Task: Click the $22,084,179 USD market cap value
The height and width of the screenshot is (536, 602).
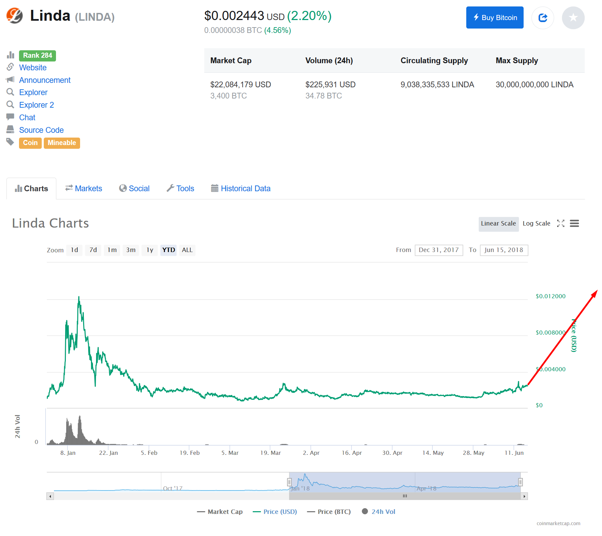Action: [x=241, y=85]
